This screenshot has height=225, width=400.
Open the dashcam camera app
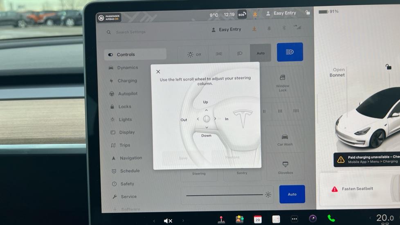pyautogui.click(x=313, y=218)
